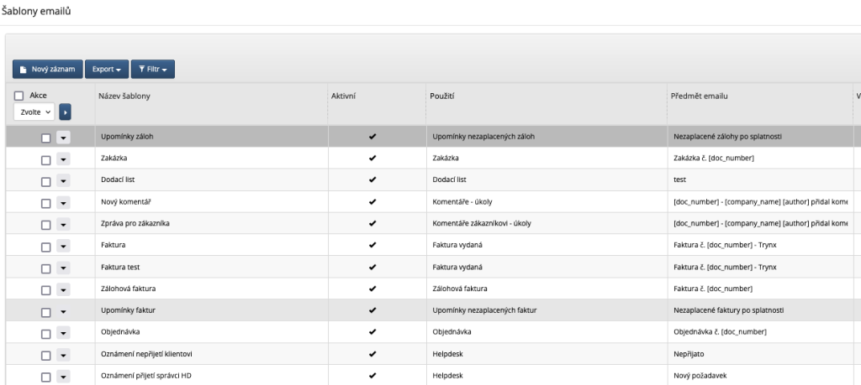Open the Zvolte action select box

coord(34,112)
